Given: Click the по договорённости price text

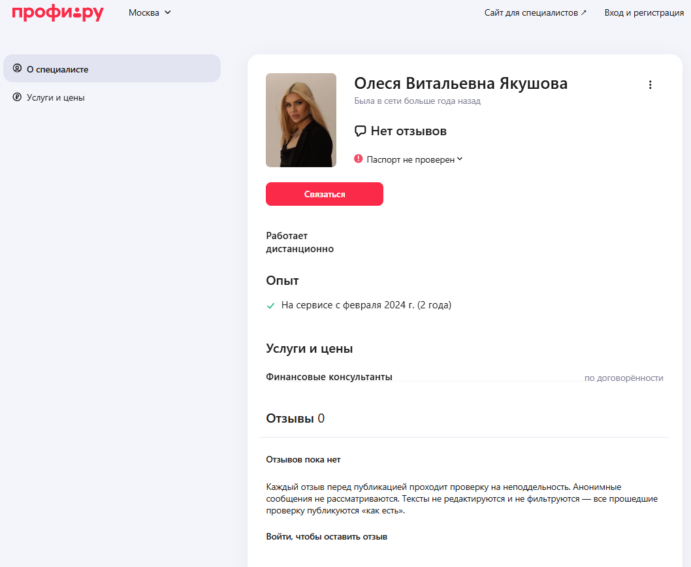Looking at the screenshot, I should 624,378.
